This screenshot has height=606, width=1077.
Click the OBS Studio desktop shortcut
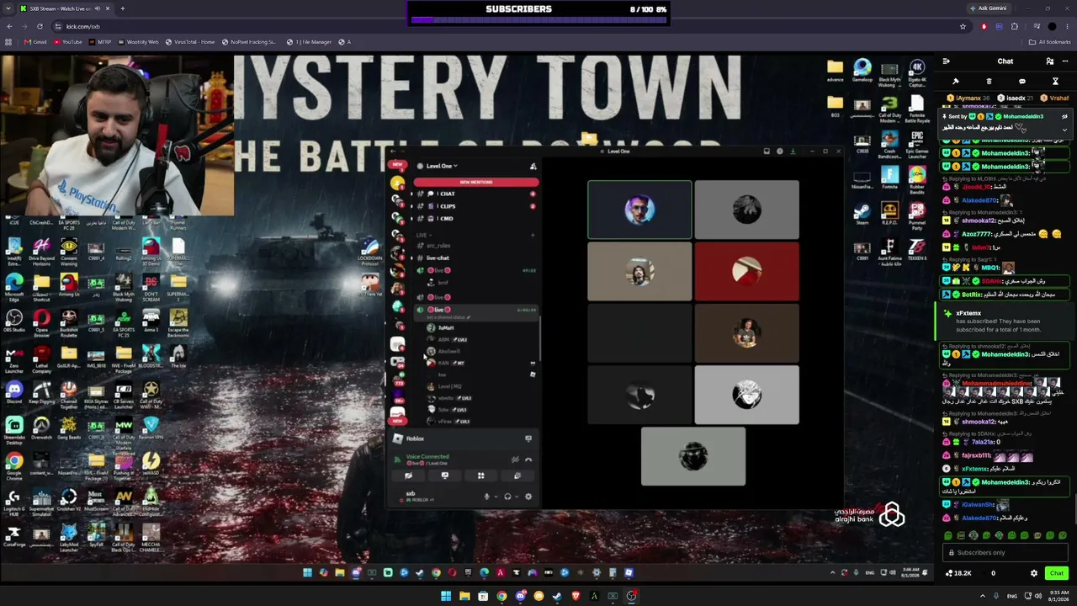click(x=14, y=322)
